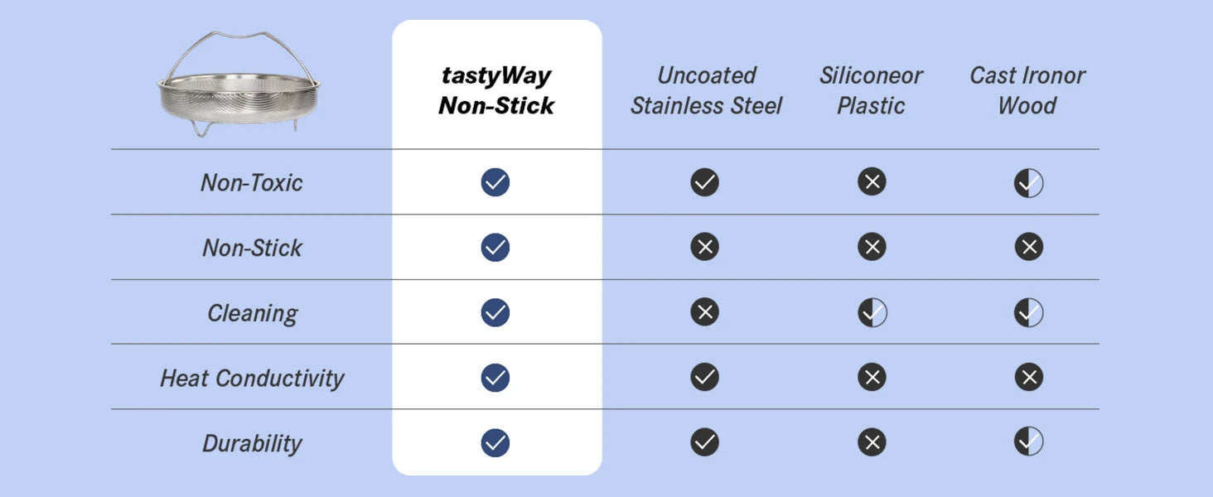
Task: Click Cast Iron Durability half-check icon
Action: tap(1028, 442)
